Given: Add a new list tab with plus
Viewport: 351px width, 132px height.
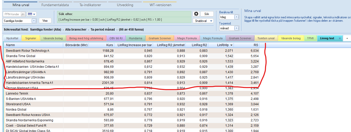Looking at the screenshot, I should [347, 38].
